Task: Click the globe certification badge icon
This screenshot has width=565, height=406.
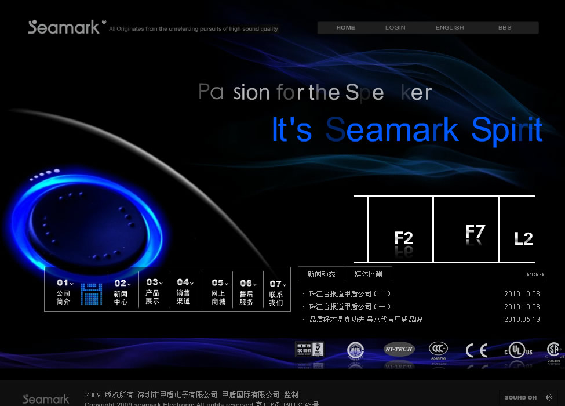Action: coord(355,350)
